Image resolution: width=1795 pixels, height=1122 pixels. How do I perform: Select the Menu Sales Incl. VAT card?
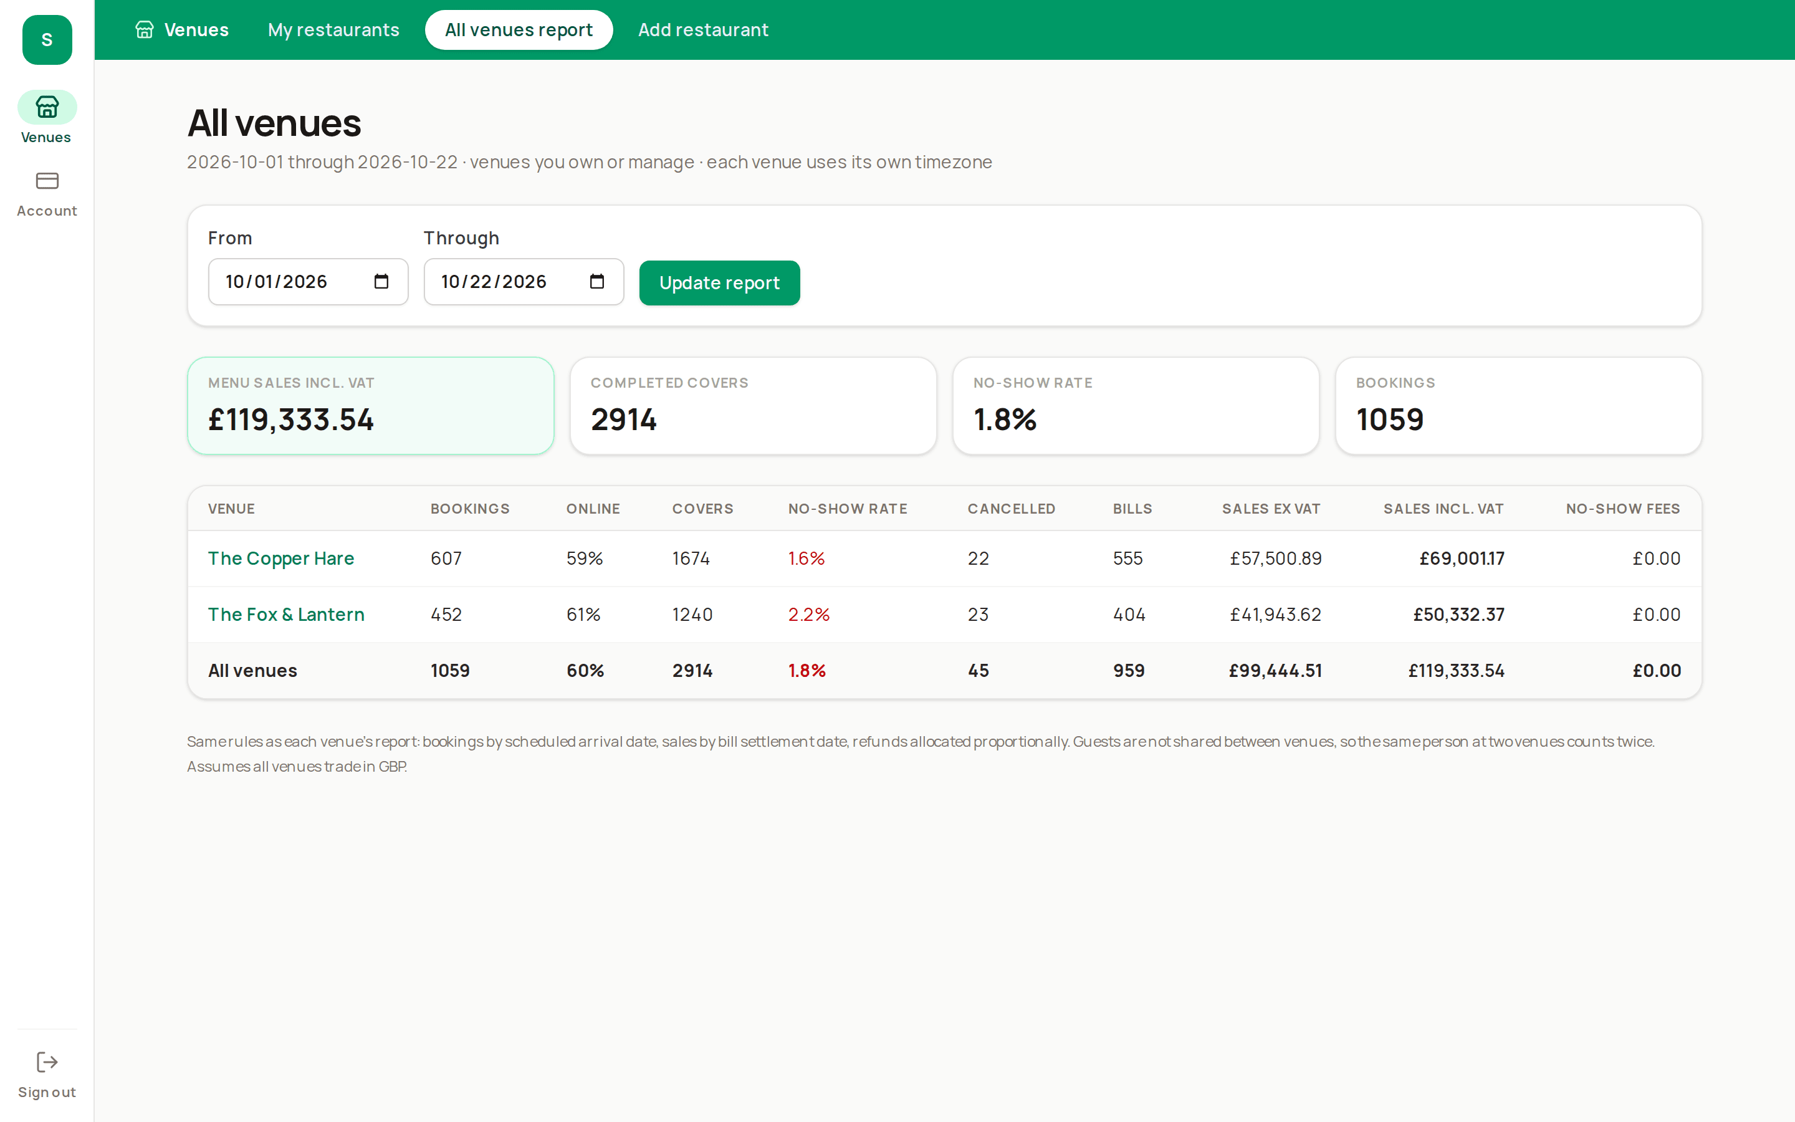click(x=370, y=406)
